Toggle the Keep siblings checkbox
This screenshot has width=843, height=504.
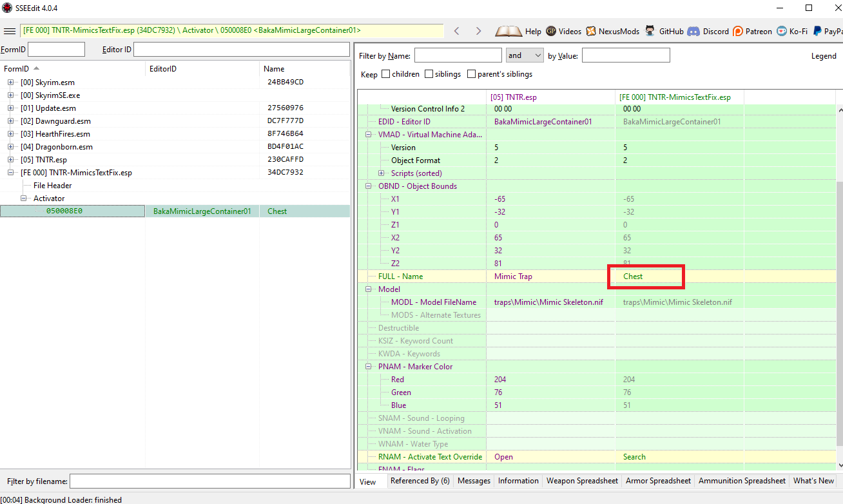pyautogui.click(x=429, y=74)
